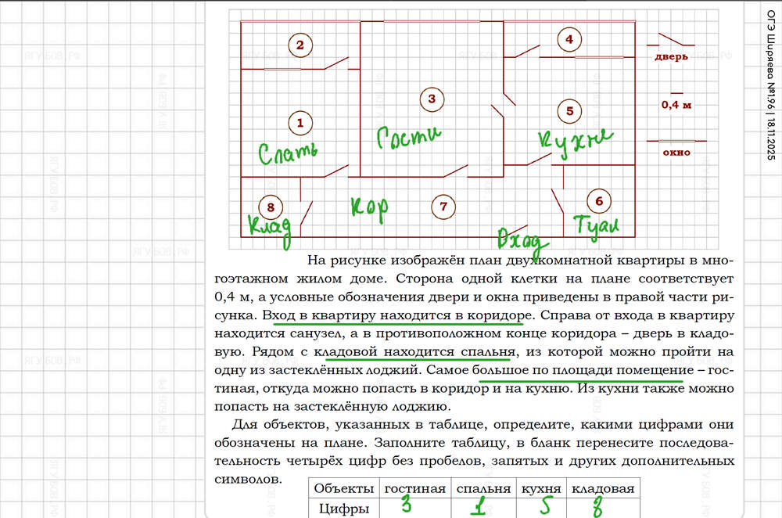This screenshot has width=782, height=518.
Task: Click the underlined text 'Вход в квартиру находится в коридоре'
Action: point(392,315)
